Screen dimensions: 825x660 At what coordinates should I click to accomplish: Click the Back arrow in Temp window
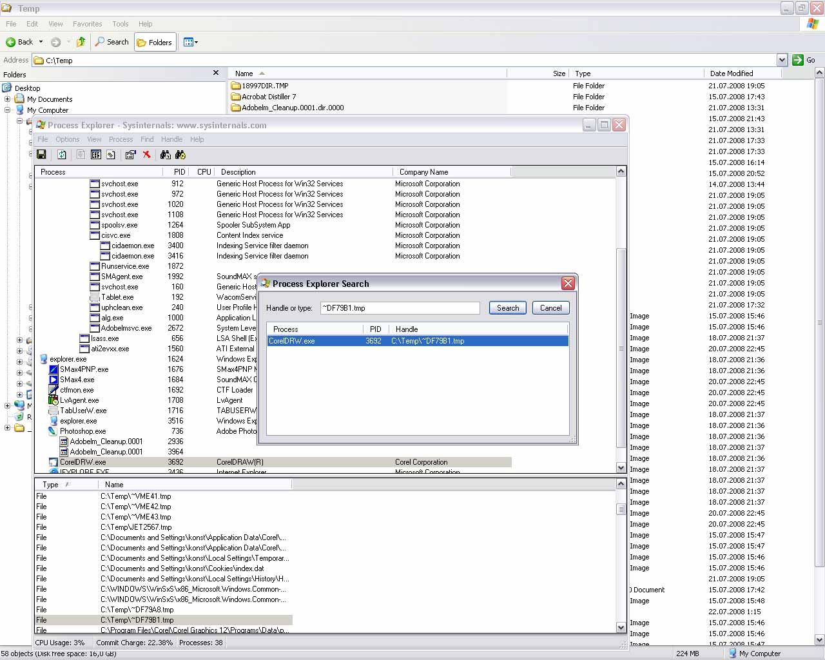tap(11, 42)
